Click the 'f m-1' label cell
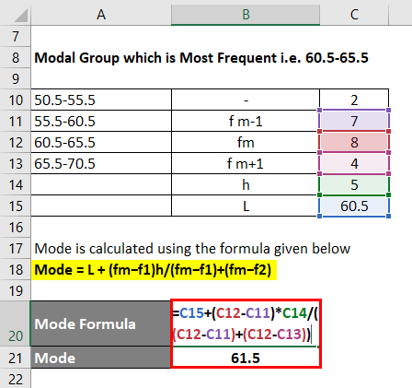Viewport: 412px width, 388px height. point(246,121)
